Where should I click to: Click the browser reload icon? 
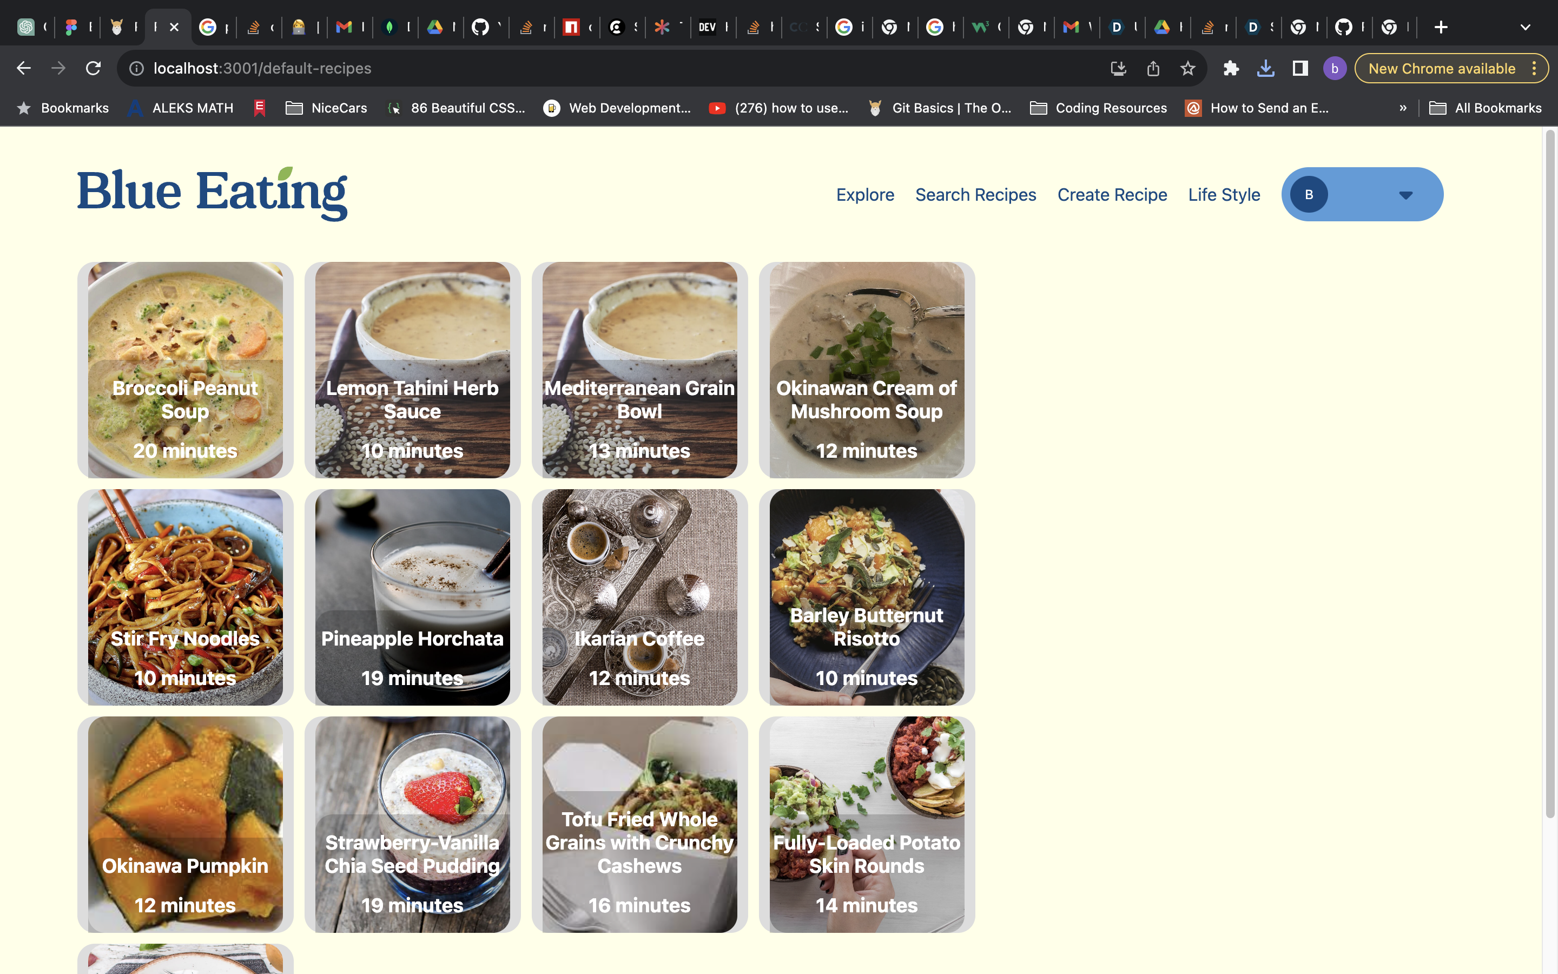(x=94, y=68)
